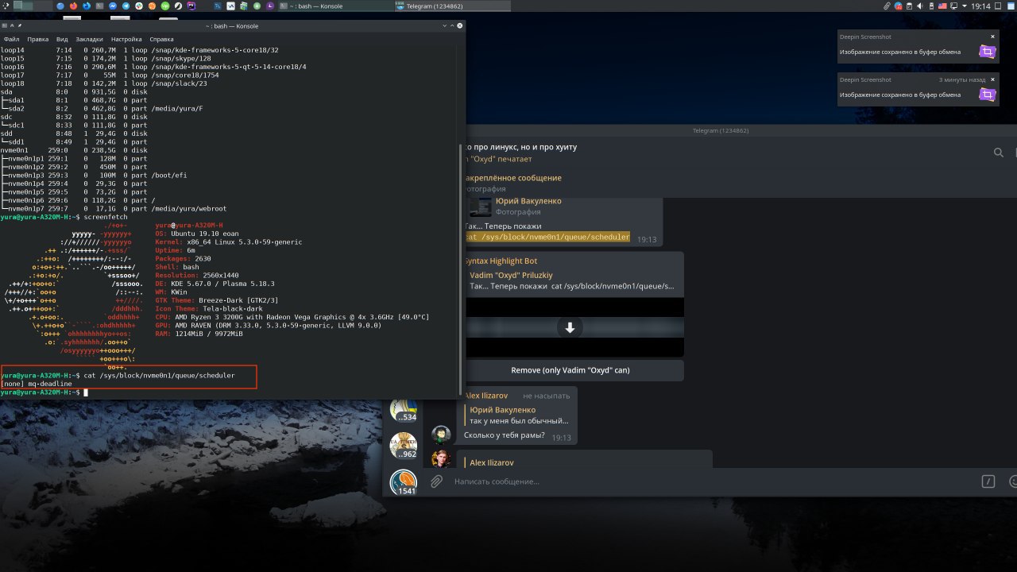Open Telegram icon in the top panel

[126, 6]
